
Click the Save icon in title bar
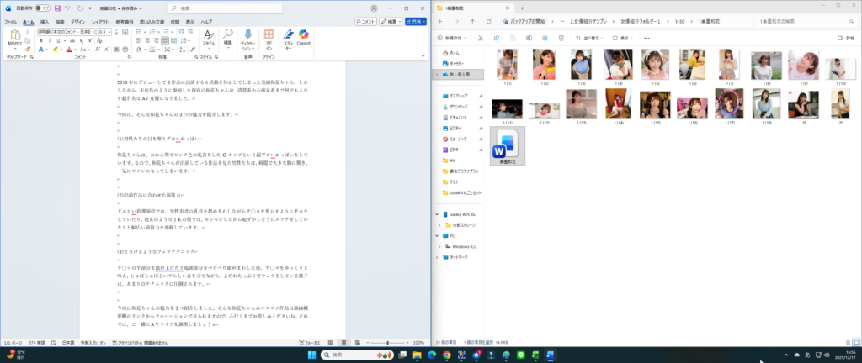click(56, 8)
